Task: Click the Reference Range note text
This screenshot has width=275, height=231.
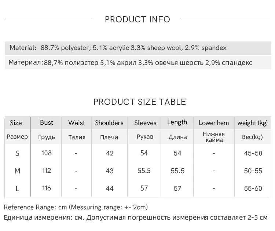Action: click(x=76, y=207)
